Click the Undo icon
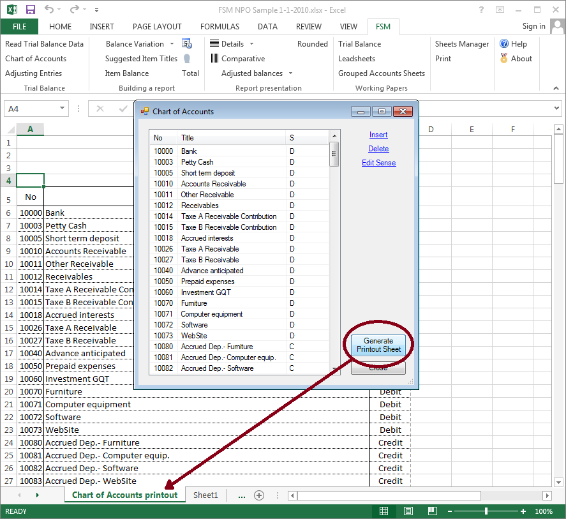Image resolution: width=566 pixels, height=519 pixels. (x=50, y=9)
